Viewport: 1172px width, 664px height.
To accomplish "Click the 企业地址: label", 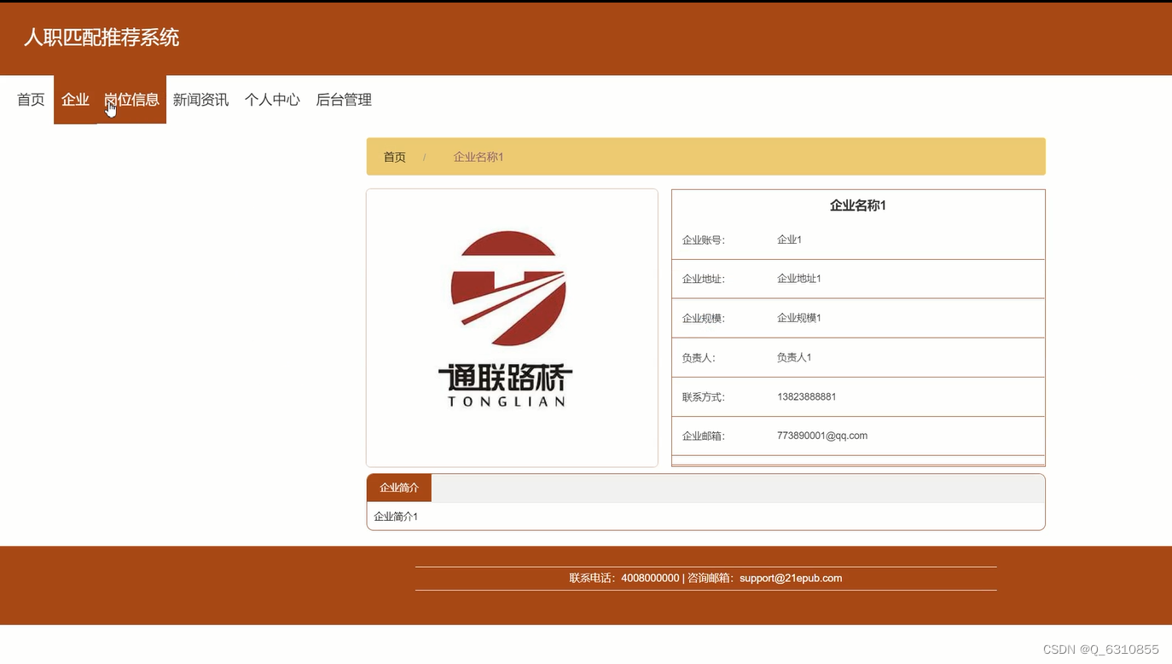I will 704,280.
